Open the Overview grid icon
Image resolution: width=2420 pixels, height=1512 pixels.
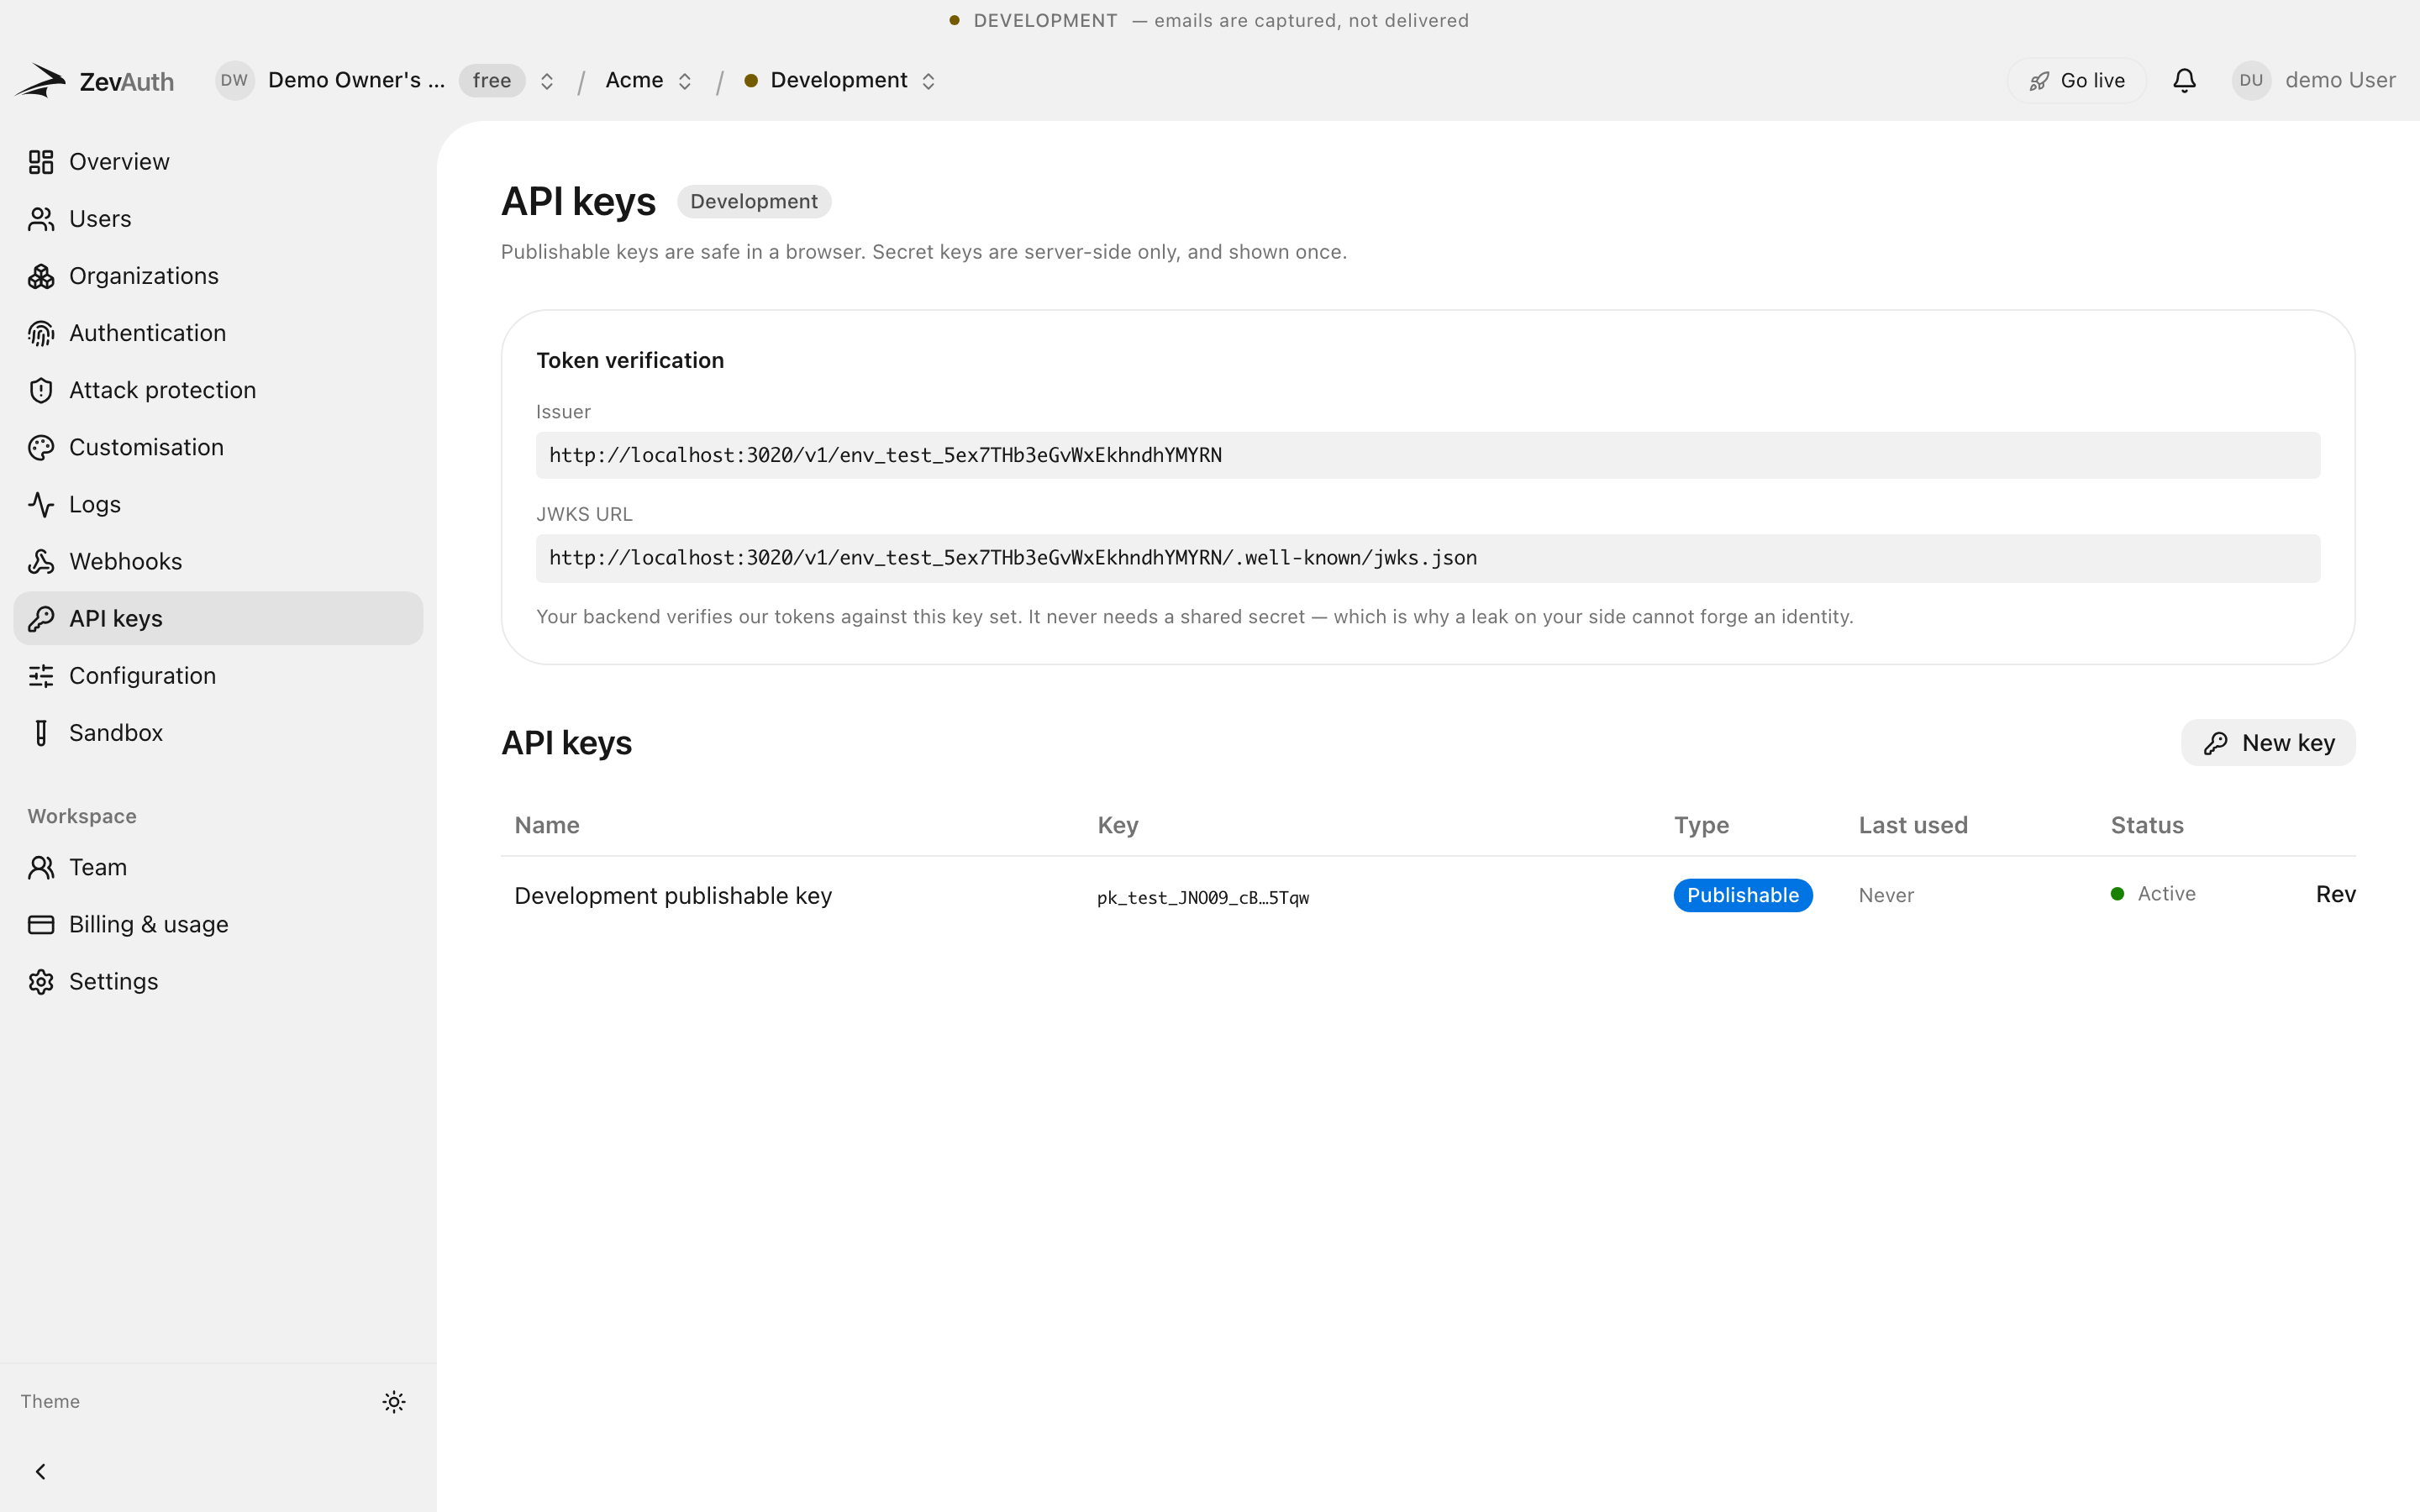pos(41,162)
